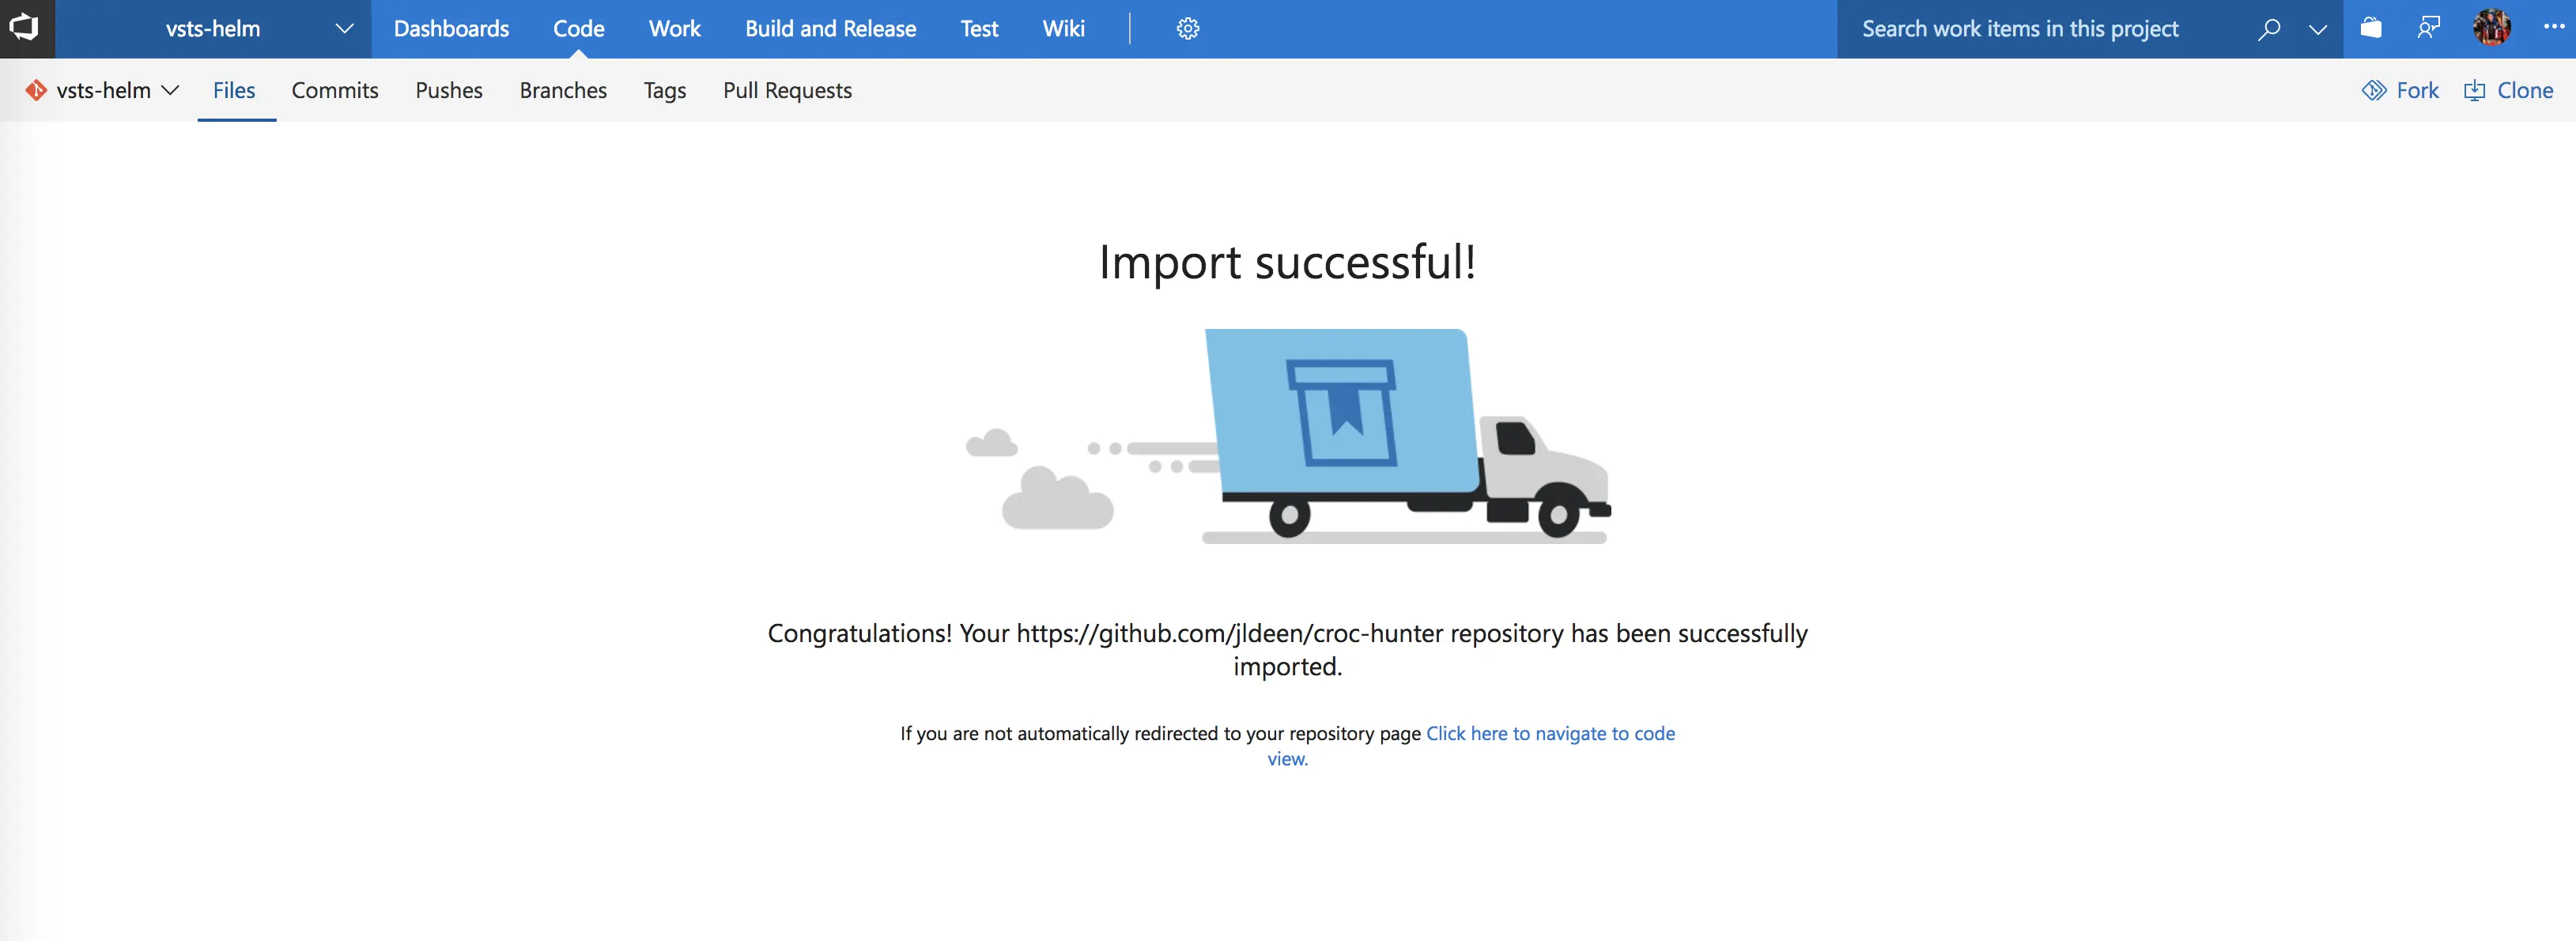Switch to the Commits tab
The width and height of the screenshot is (2576, 941).
pyautogui.click(x=335, y=90)
